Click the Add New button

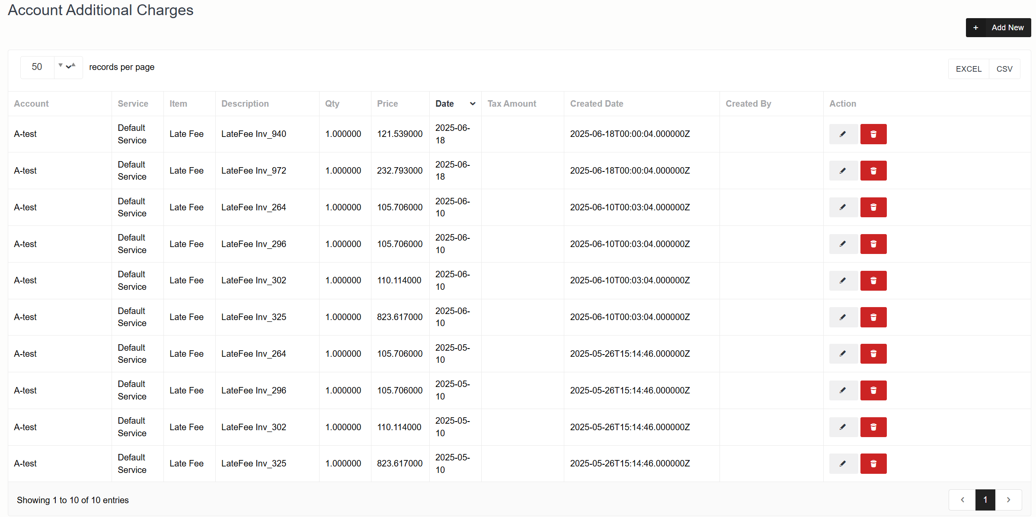click(x=998, y=28)
